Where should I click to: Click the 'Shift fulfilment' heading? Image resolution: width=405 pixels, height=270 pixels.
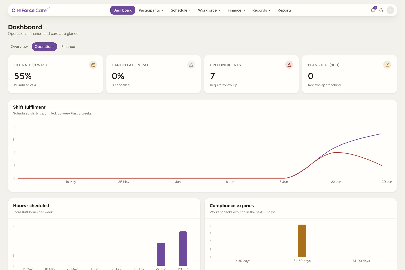point(29,107)
